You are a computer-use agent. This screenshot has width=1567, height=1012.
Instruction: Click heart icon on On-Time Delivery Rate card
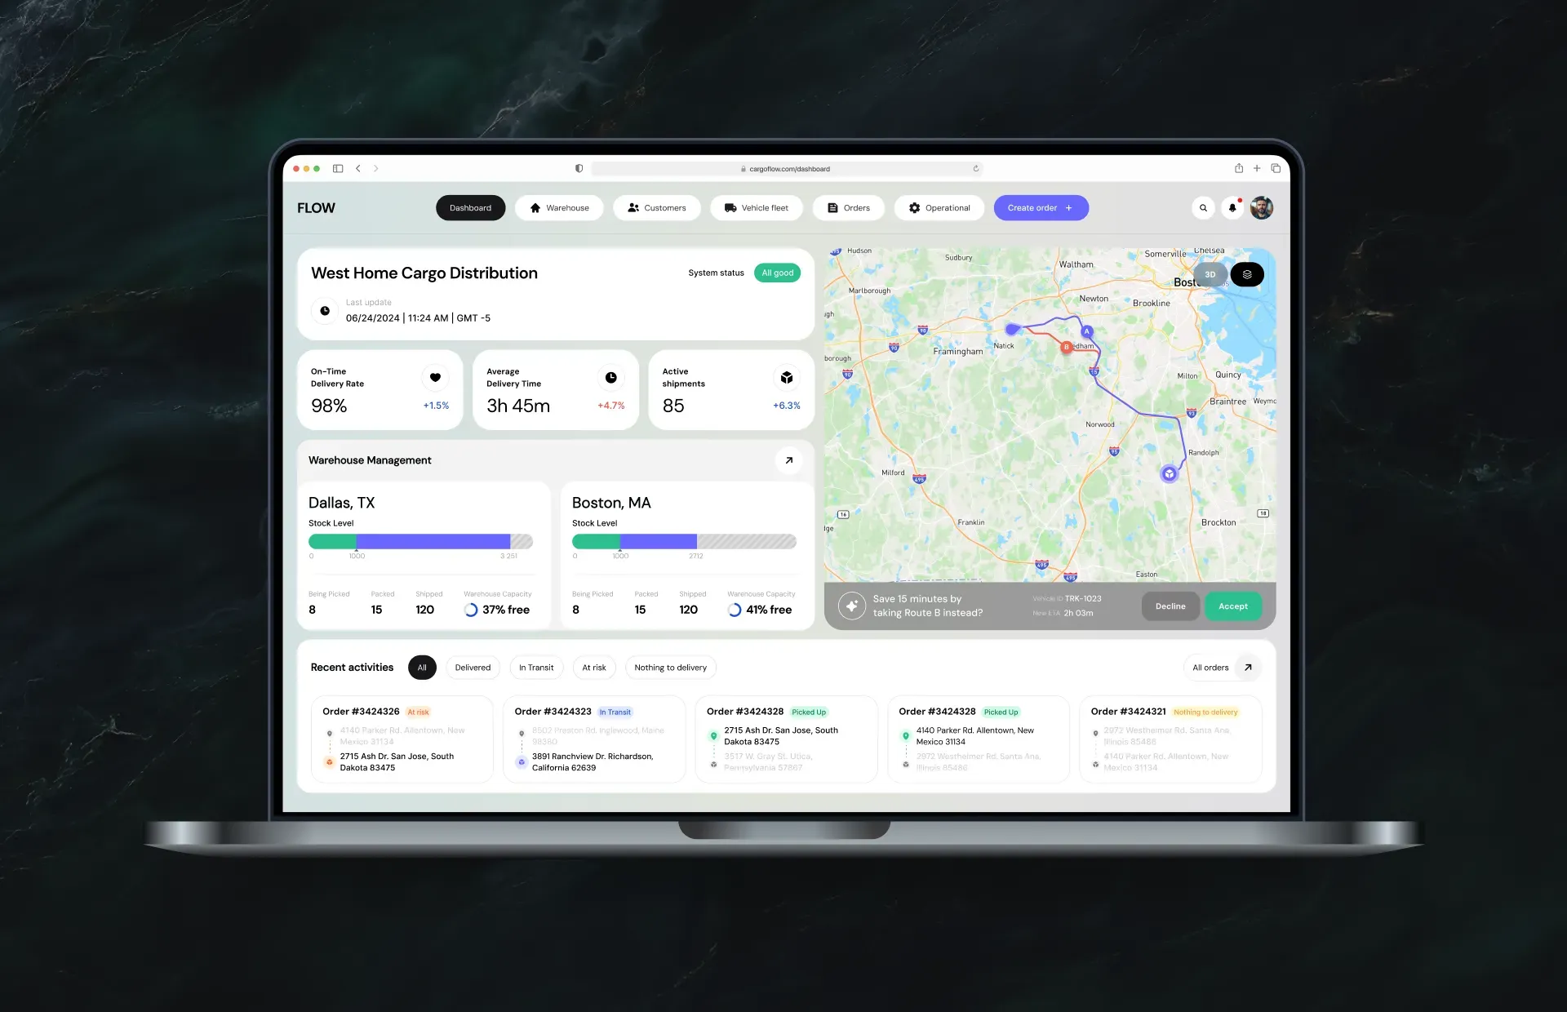[435, 378]
